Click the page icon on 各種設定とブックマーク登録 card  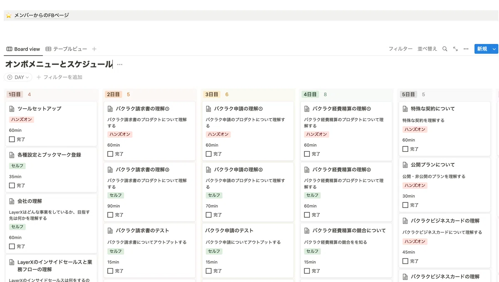pos(12,155)
